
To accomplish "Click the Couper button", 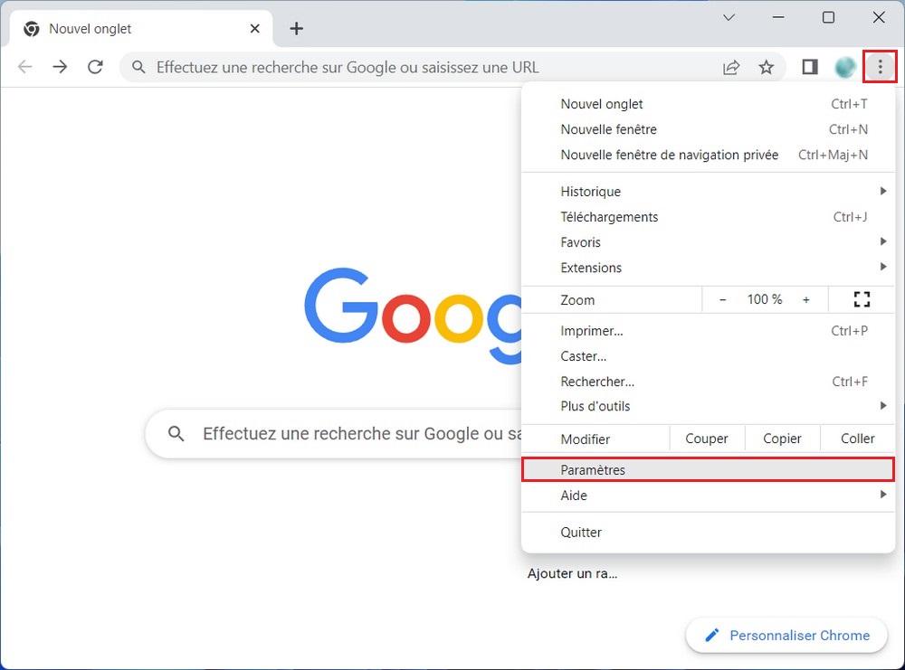I will [707, 439].
